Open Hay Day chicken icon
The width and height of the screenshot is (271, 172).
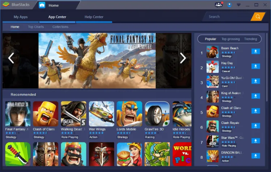pyautogui.click(x=212, y=67)
